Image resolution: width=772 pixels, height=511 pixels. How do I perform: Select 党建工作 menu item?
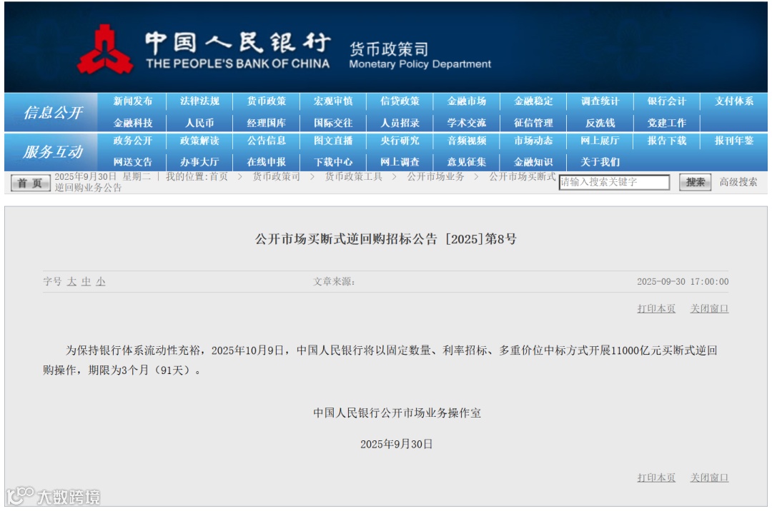667,123
